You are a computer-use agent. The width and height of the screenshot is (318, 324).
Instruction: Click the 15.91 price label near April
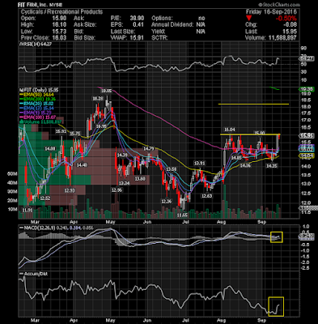(61, 131)
